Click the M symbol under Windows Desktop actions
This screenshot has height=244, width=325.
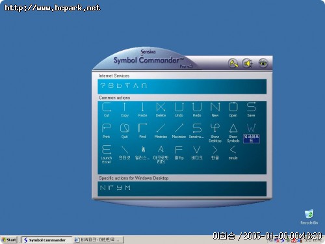[x=127, y=188]
